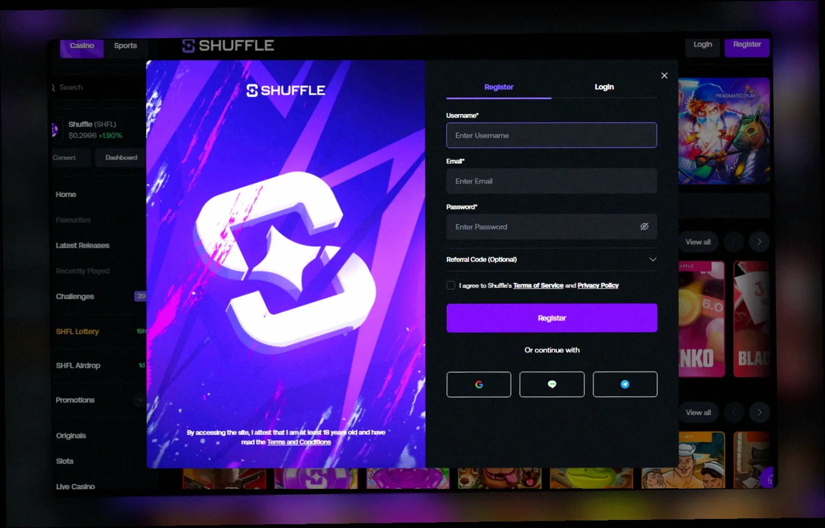Viewport: 825px width, 528px height.
Task: Click previous arrow beside lower View all
Action: [734, 412]
